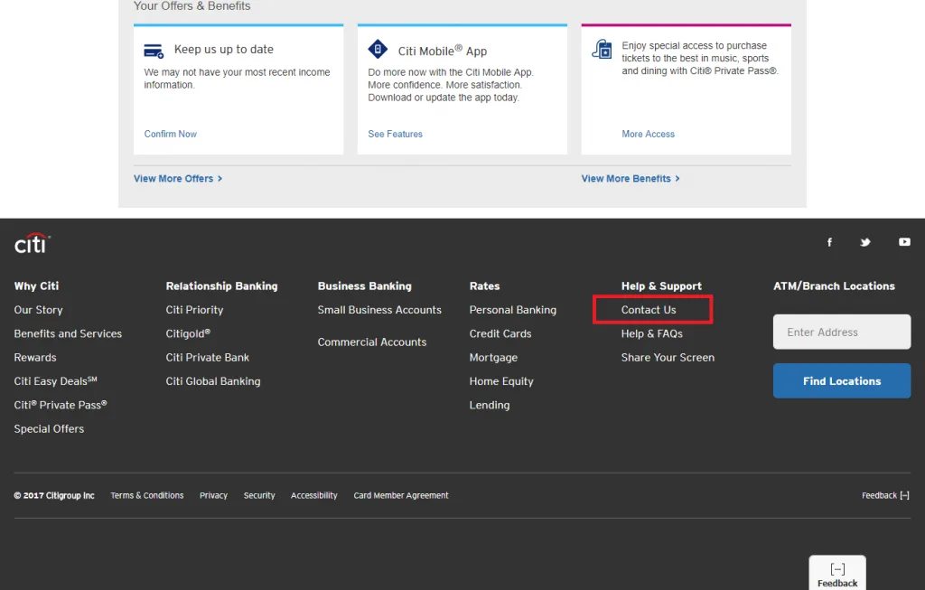Click the Contact Us link
The image size is (925, 590).
(x=649, y=310)
